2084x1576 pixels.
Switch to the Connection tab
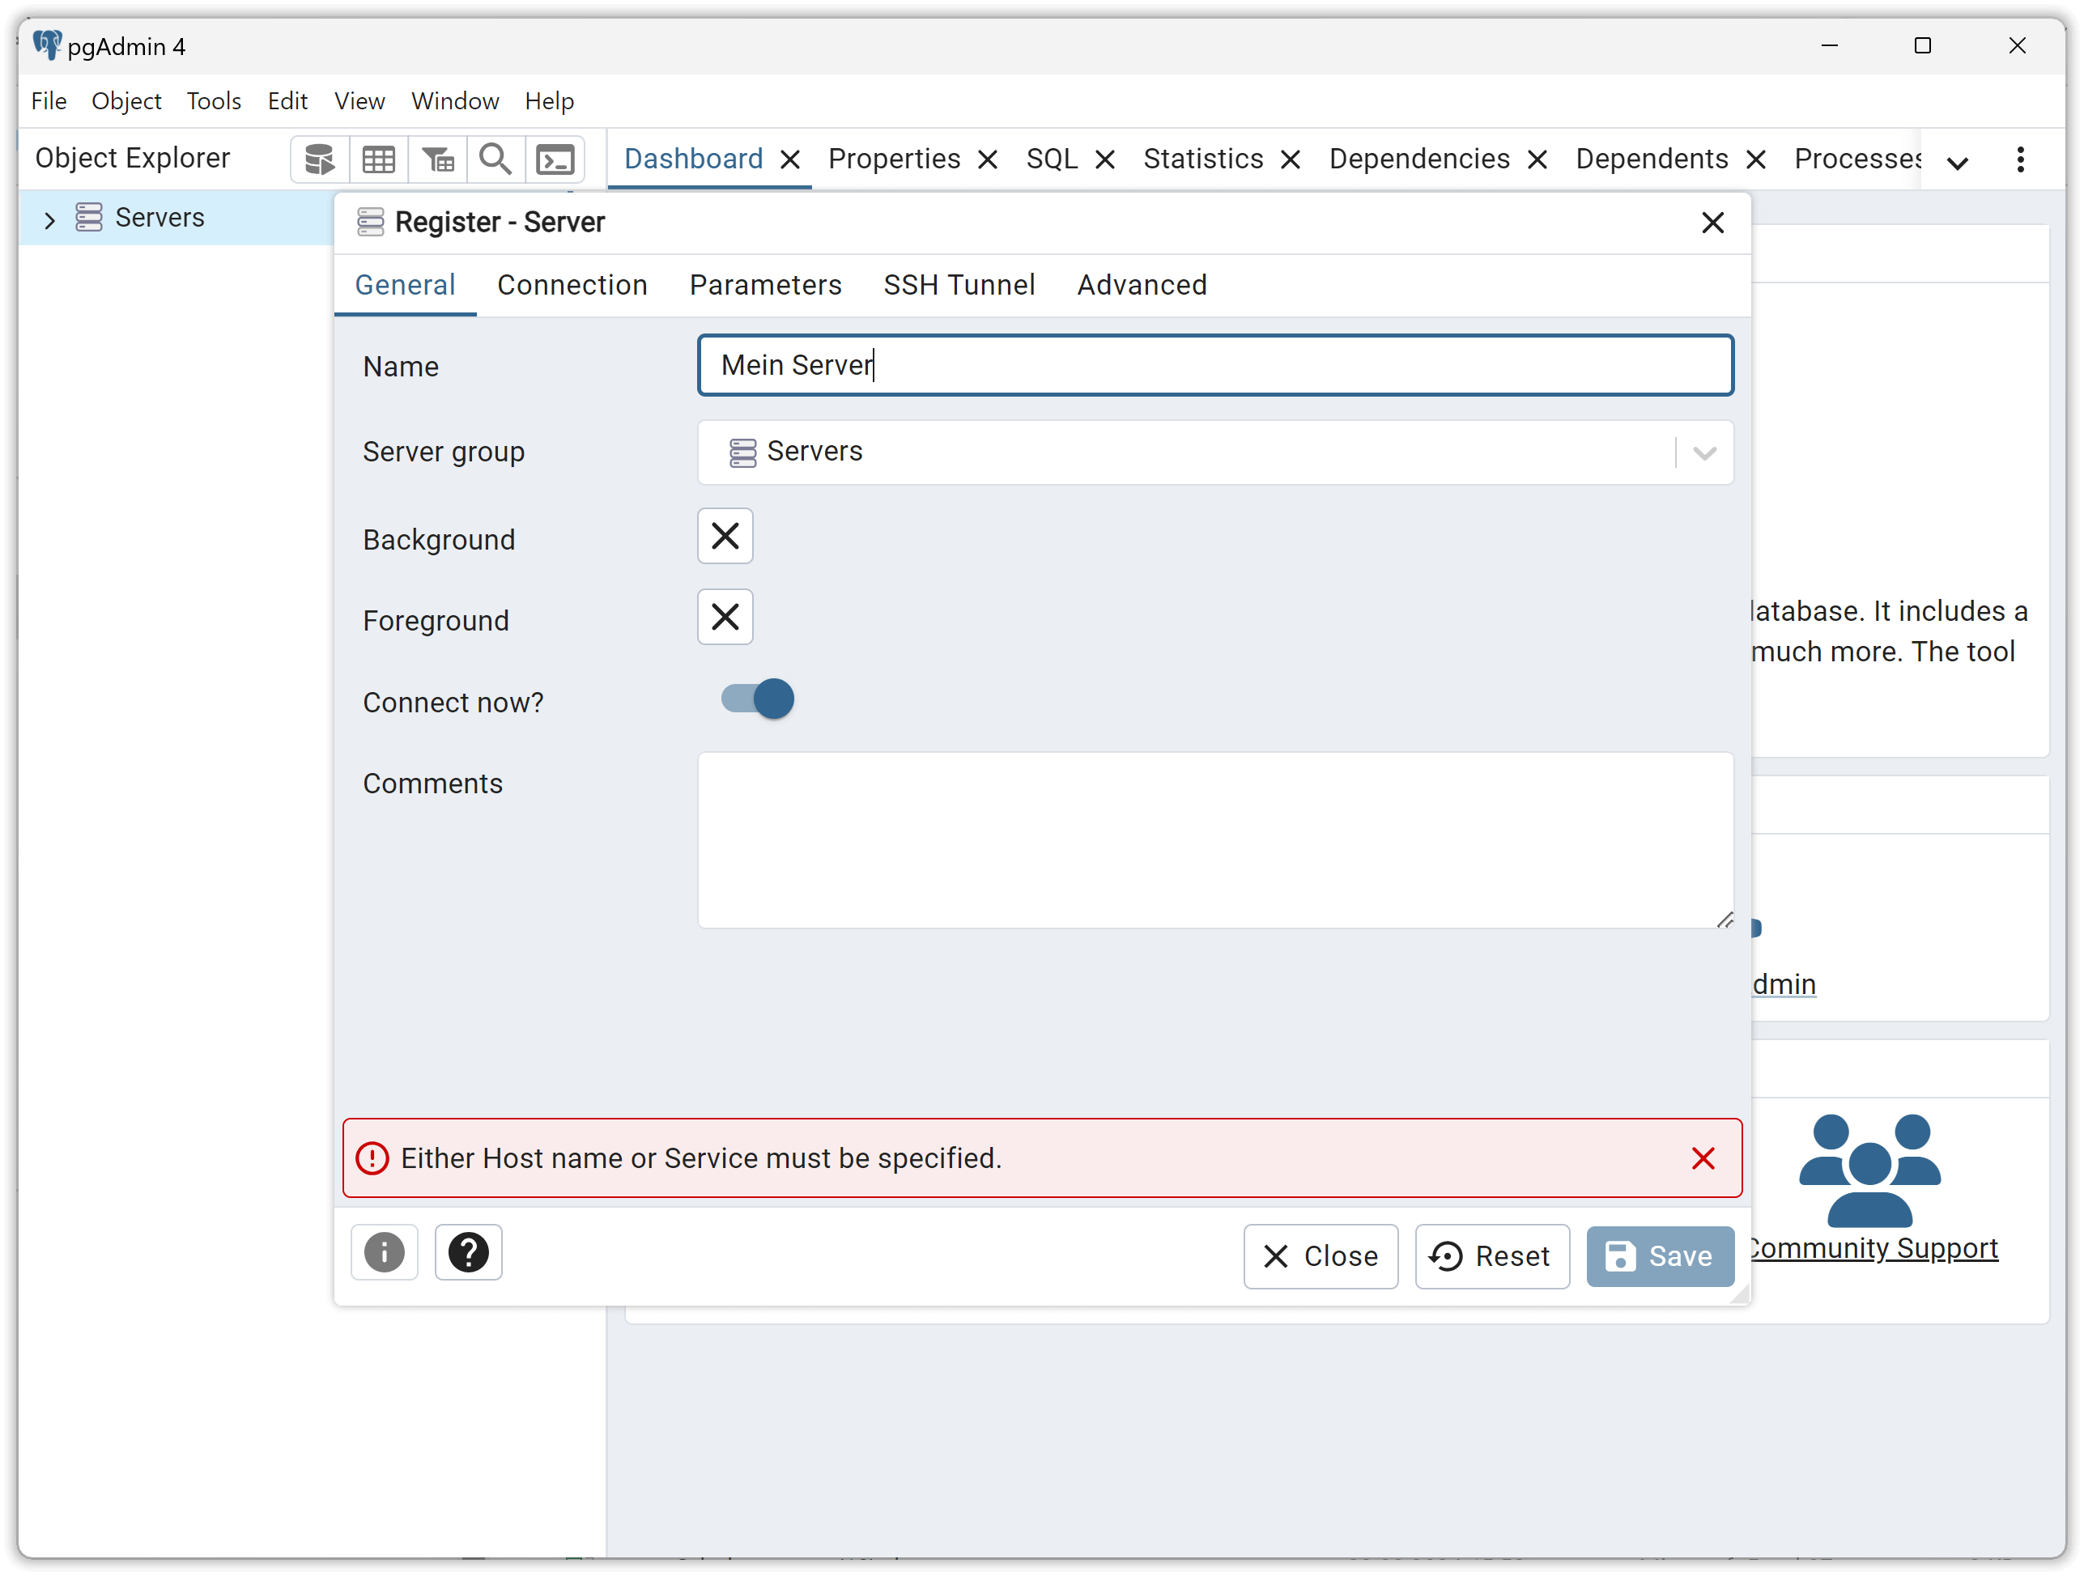[x=572, y=284]
